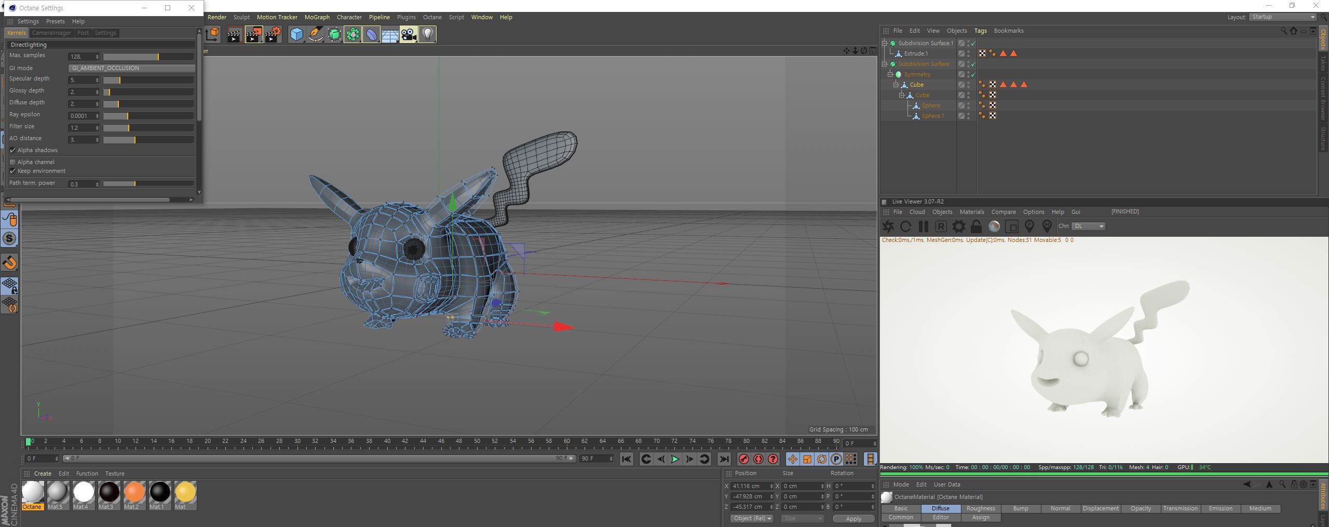
Task: Toggle the green checkmark for Subdivision Surface.1
Action: click(x=973, y=44)
